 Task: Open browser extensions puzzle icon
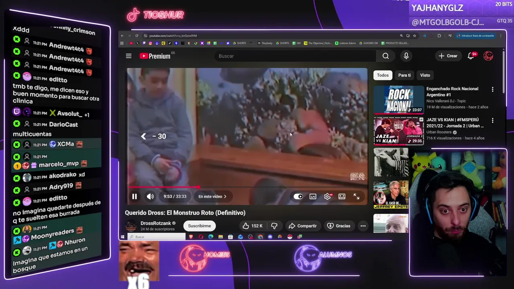pyautogui.click(x=439, y=36)
